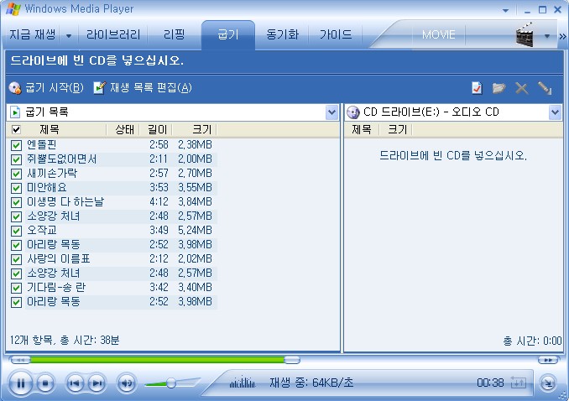The image size is (569, 401).
Task: Click the delete X toolbar icon
Action: click(x=521, y=88)
